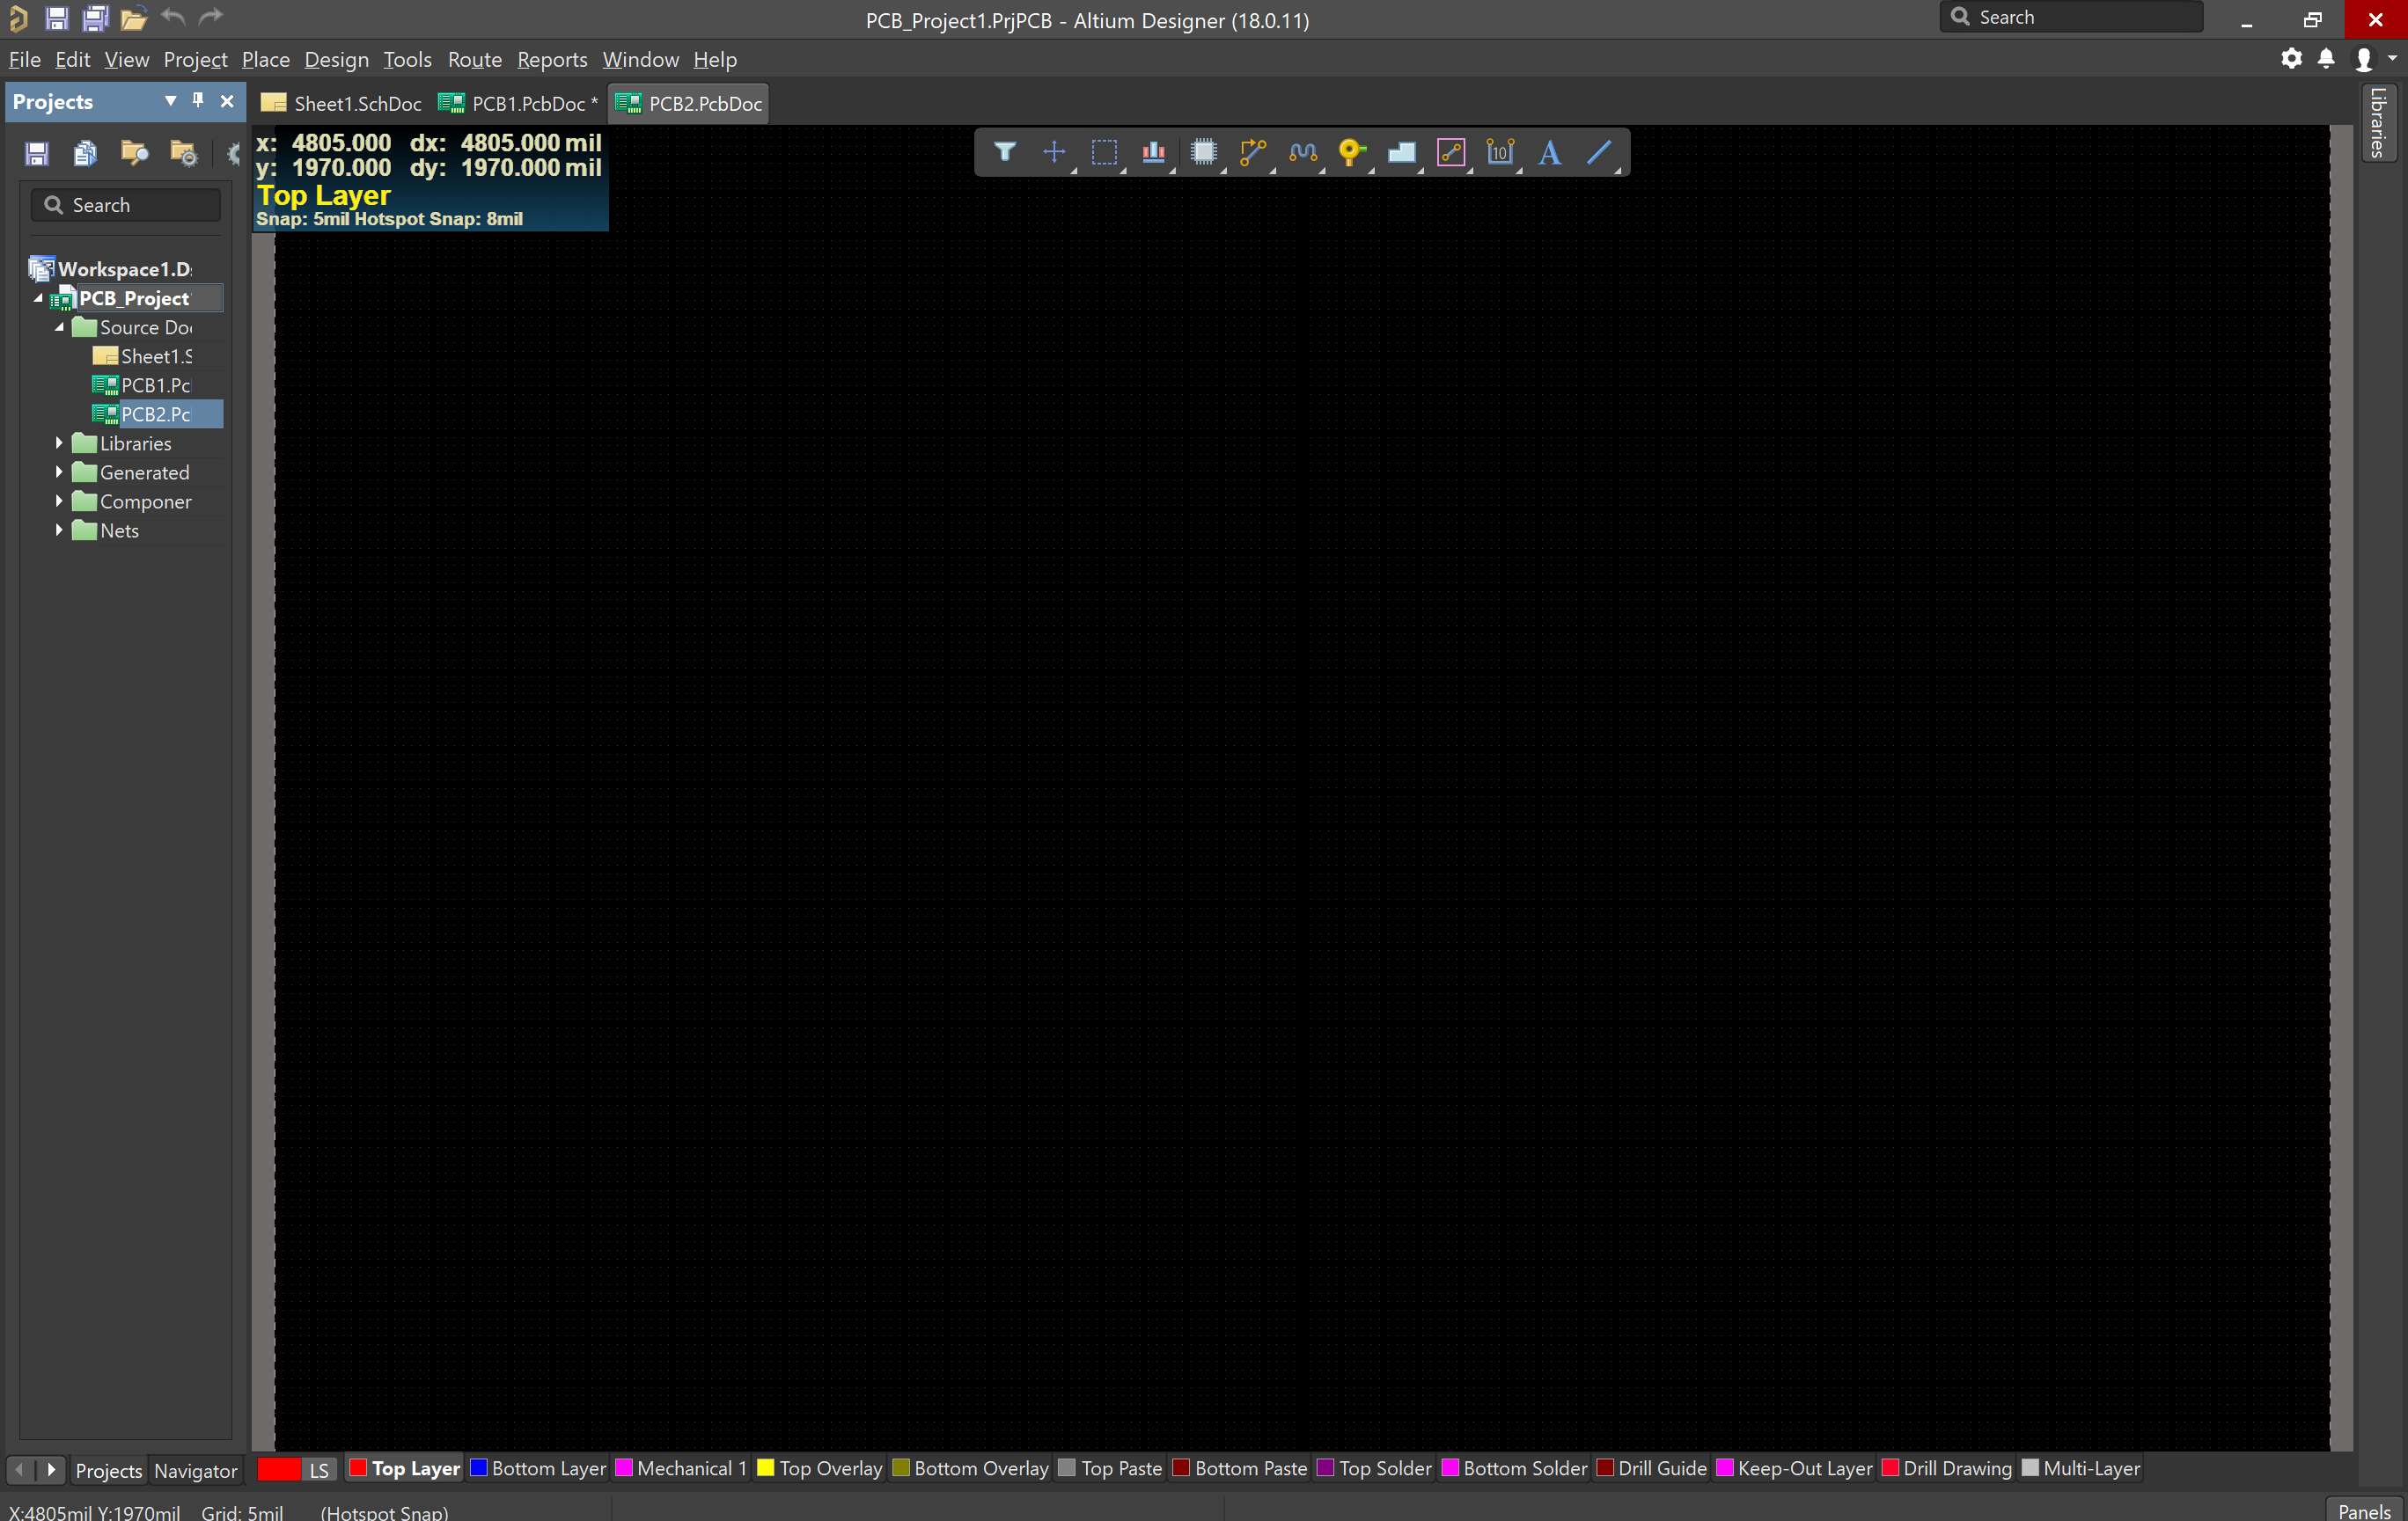The image size is (2408, 1521).
Task: Select the Mechanical 1 layer tab
Action: pos(681,1469)
